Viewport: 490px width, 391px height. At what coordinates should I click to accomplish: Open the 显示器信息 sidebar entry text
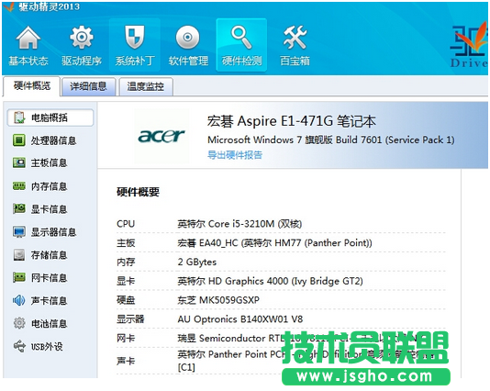click(x=53, y=232)
